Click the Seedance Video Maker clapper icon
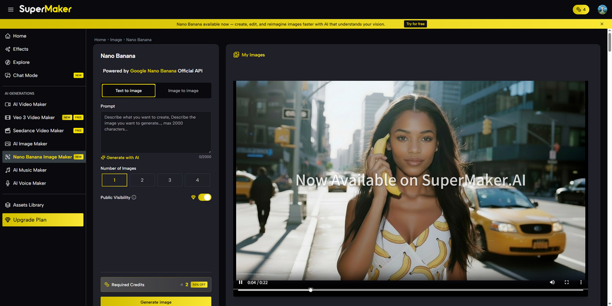 8,131
